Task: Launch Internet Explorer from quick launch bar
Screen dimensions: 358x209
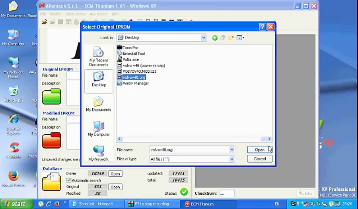Action: 49,204
